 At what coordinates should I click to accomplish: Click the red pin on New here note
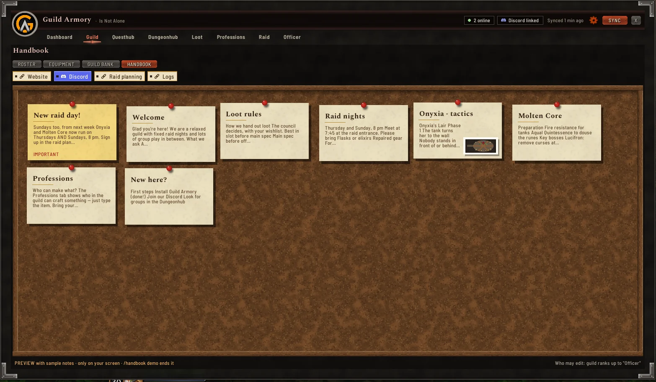tap(169, 168)
